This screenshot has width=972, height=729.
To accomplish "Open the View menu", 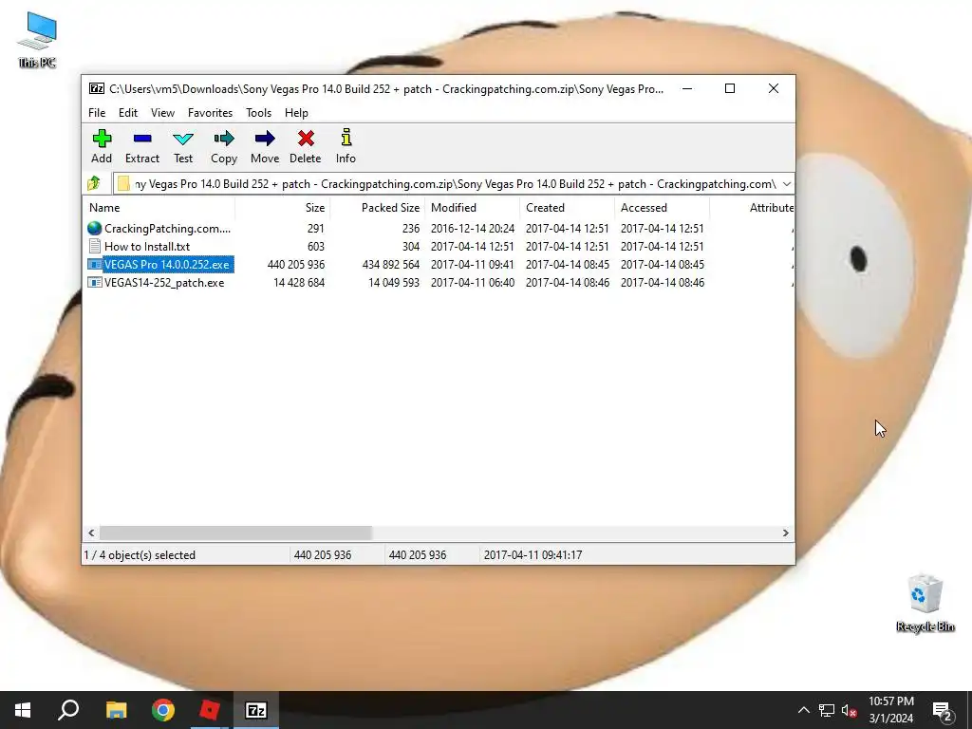I will (x=162, y=113).
